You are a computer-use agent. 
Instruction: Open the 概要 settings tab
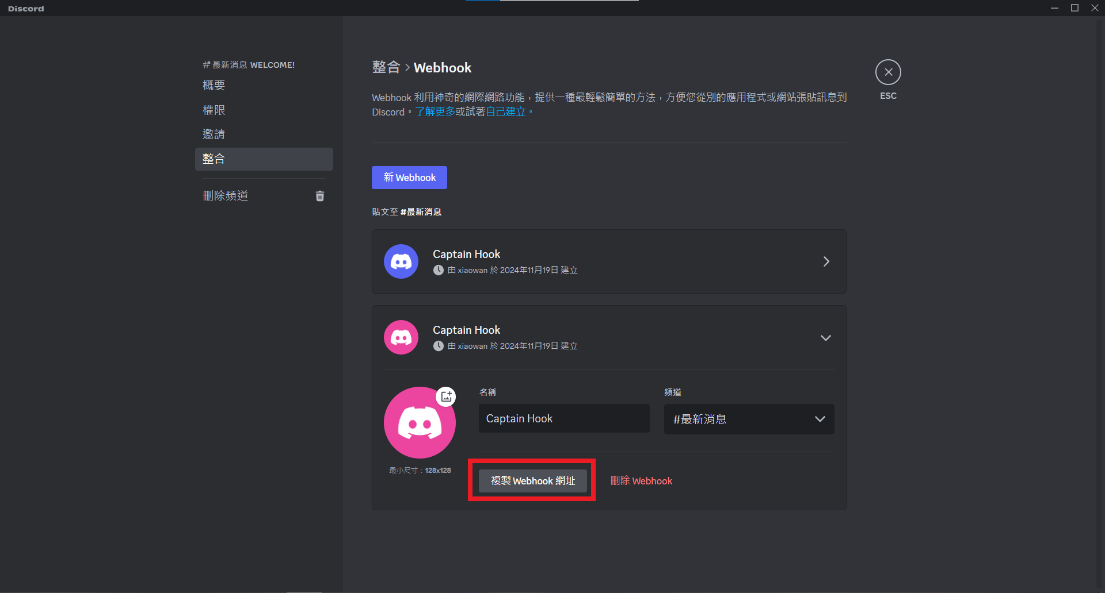coord(264,85)
